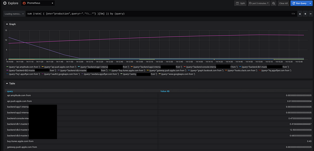Screen dimensions: 314x151
Task: Select www.googleapis.com legend entry
Action: 177,74
